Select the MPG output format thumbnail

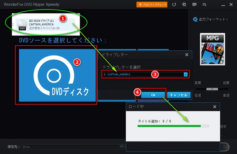212,49
